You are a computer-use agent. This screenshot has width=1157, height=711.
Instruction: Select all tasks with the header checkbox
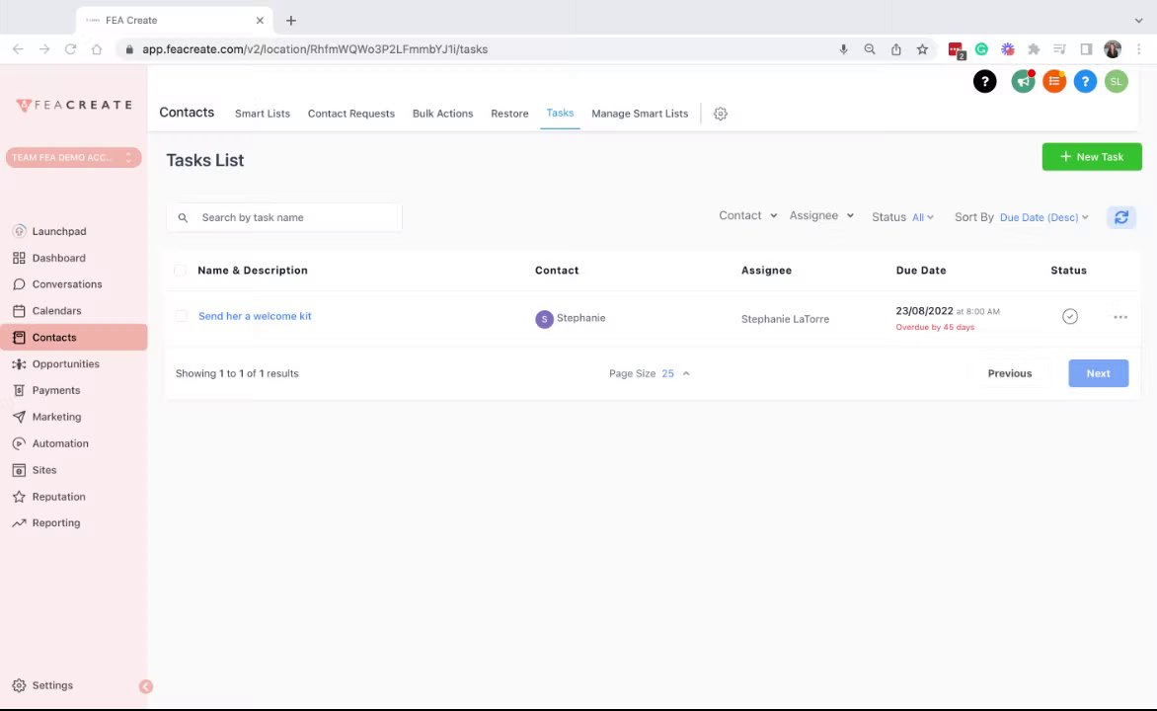(x=180, y=271)
